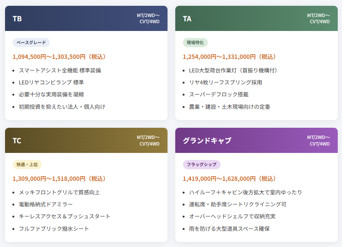Select the TA grade card title

point(187,19)
